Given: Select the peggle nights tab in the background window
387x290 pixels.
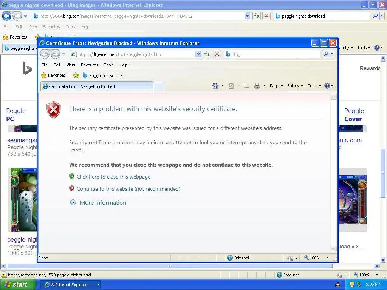Looking at the screenshot, I should point(20,48).
